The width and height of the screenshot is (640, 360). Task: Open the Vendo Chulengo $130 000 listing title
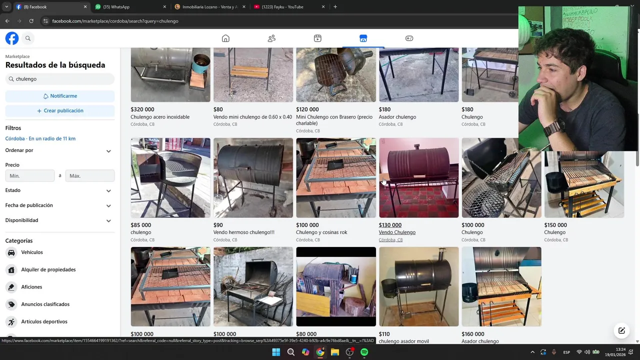397,232
